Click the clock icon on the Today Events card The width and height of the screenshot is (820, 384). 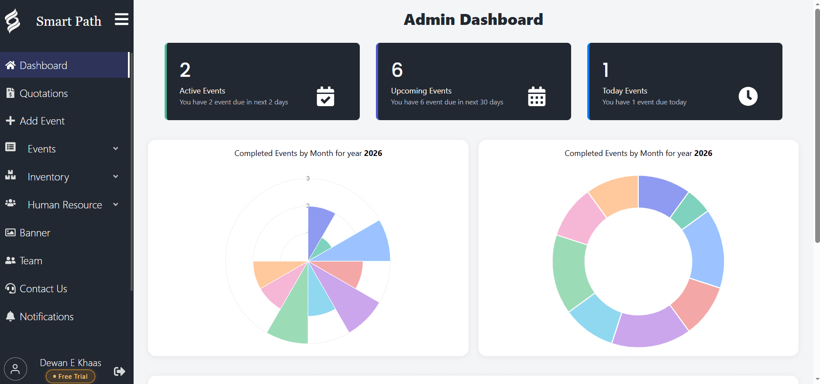click(x=748, y=96)
